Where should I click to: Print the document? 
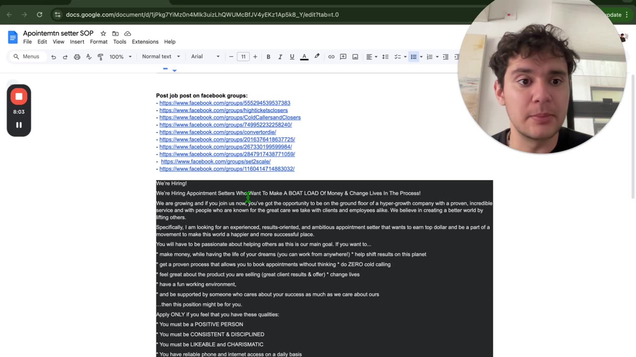point(77,57)
